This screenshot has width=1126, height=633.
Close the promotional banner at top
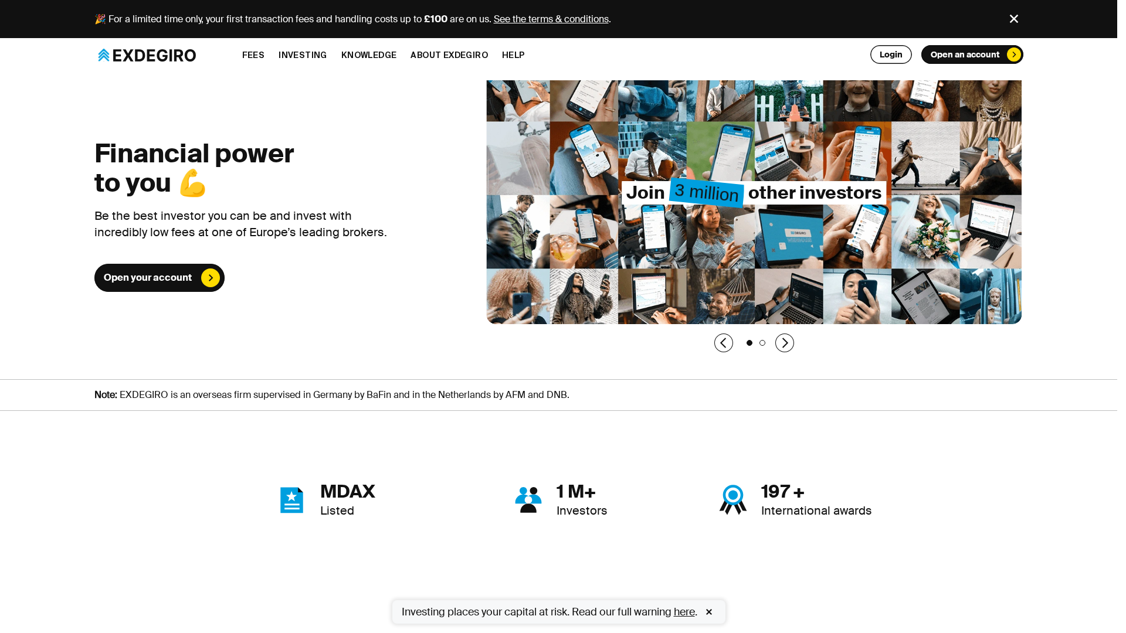click(1013, 19)
